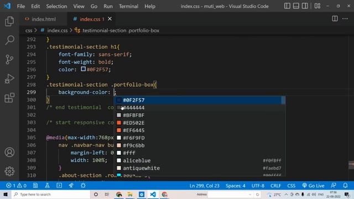
Task: Choose the #ED502E suggestion
Action: tap(199, 123)
